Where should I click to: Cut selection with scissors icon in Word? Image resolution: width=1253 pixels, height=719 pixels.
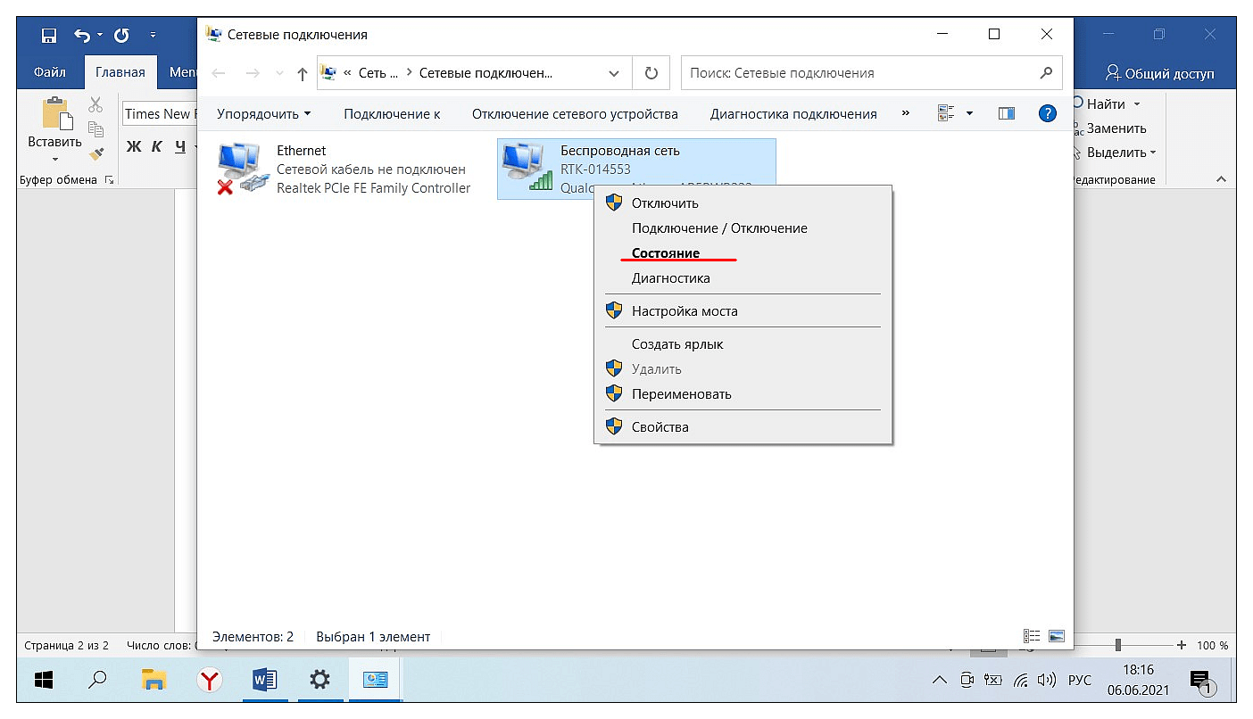95,105
